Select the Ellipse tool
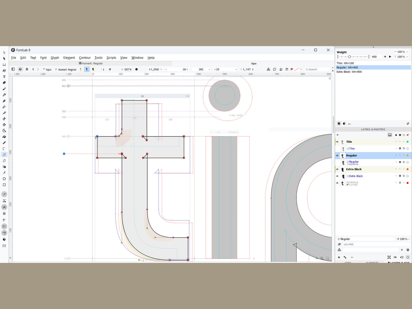The width and height of the screenshot is (412, 309). (4, 179)
